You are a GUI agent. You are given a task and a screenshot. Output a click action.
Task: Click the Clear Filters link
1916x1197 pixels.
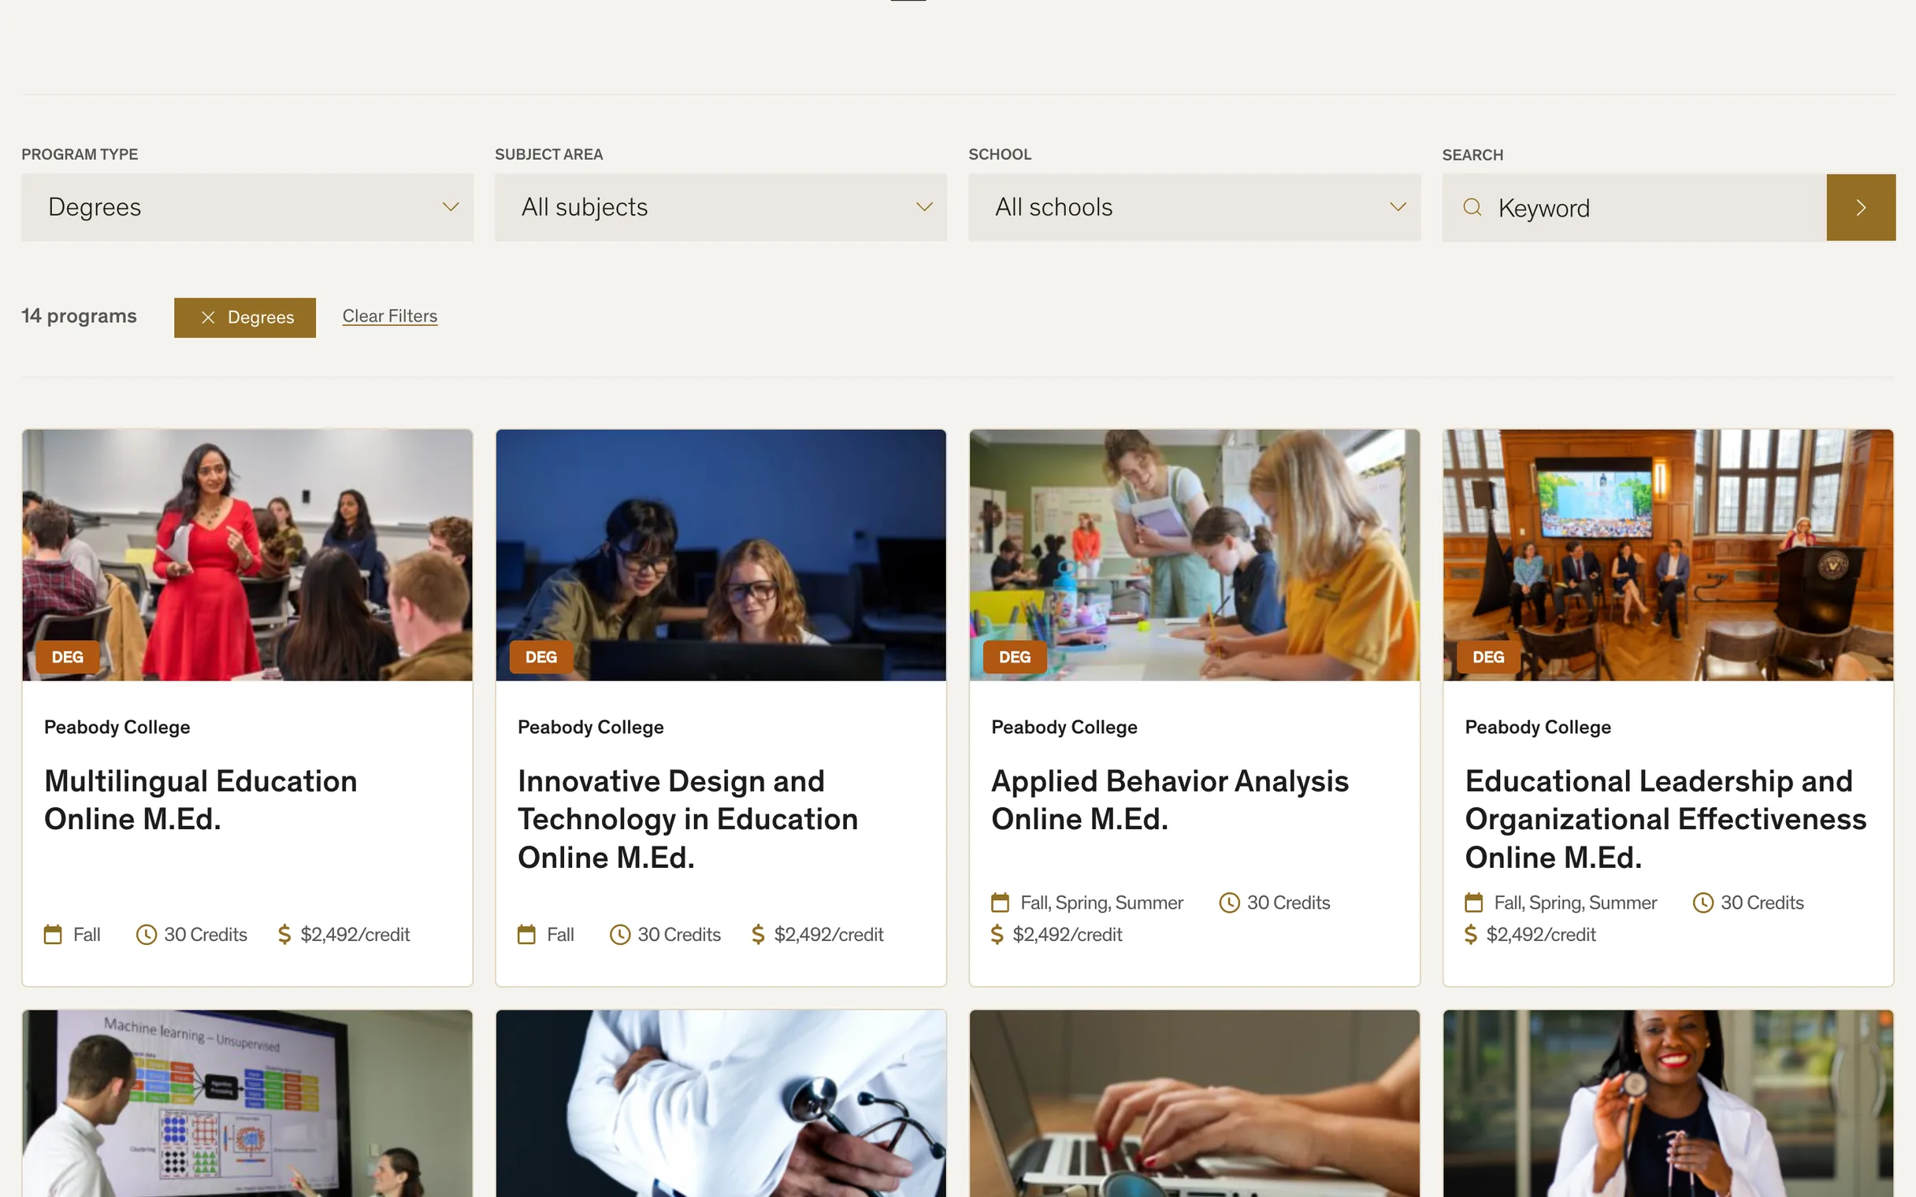(x=389, y=316)
